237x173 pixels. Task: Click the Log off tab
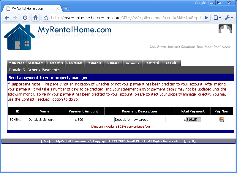(171, 63)
